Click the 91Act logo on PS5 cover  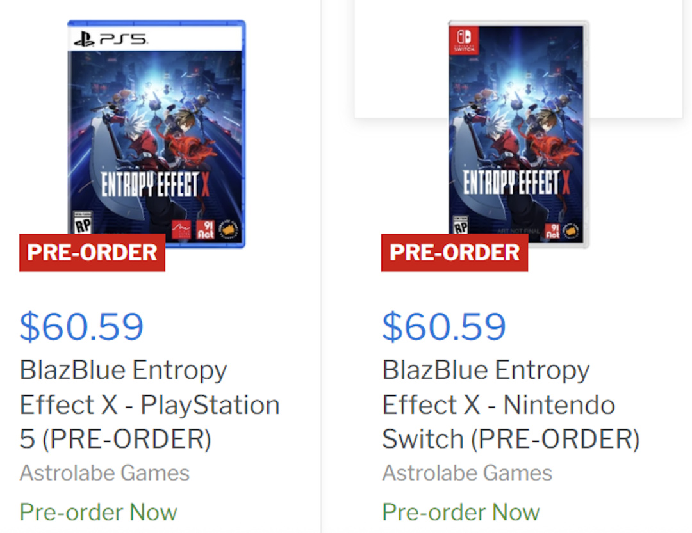point(204,229)
